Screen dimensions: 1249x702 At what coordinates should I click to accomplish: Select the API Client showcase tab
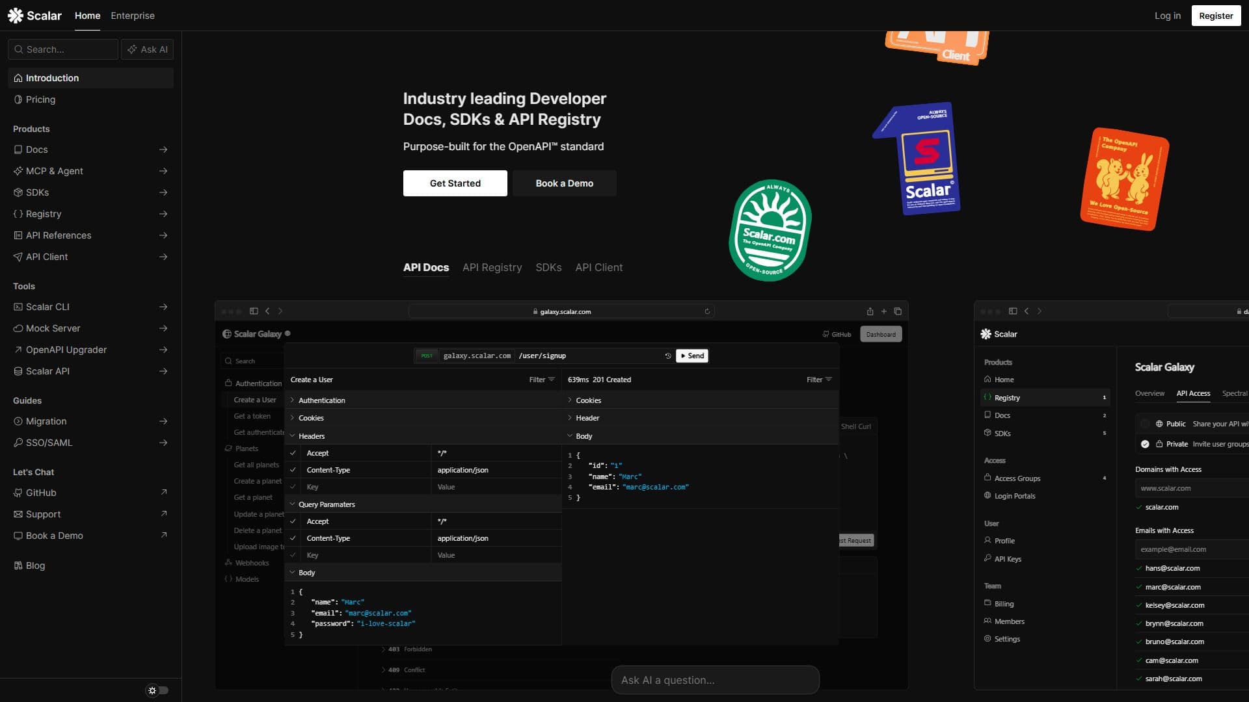coord(599,268)
